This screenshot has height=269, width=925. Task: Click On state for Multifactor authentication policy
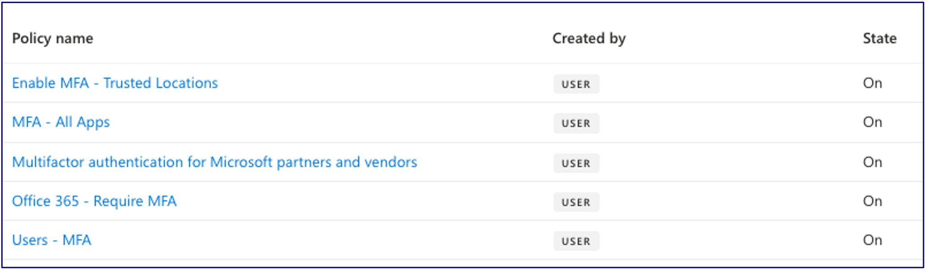click(x=873, y=162)
